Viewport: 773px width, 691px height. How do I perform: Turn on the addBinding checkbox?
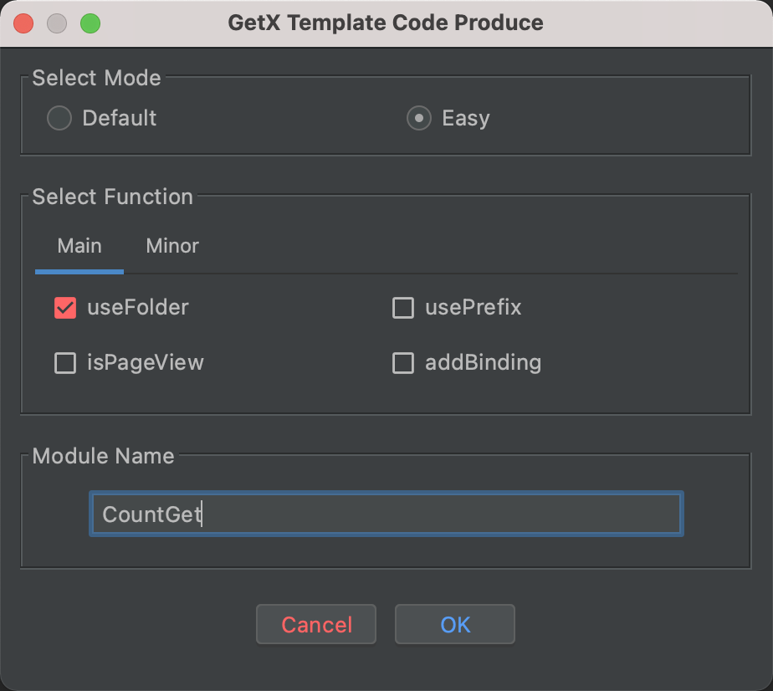click(403, 363)
